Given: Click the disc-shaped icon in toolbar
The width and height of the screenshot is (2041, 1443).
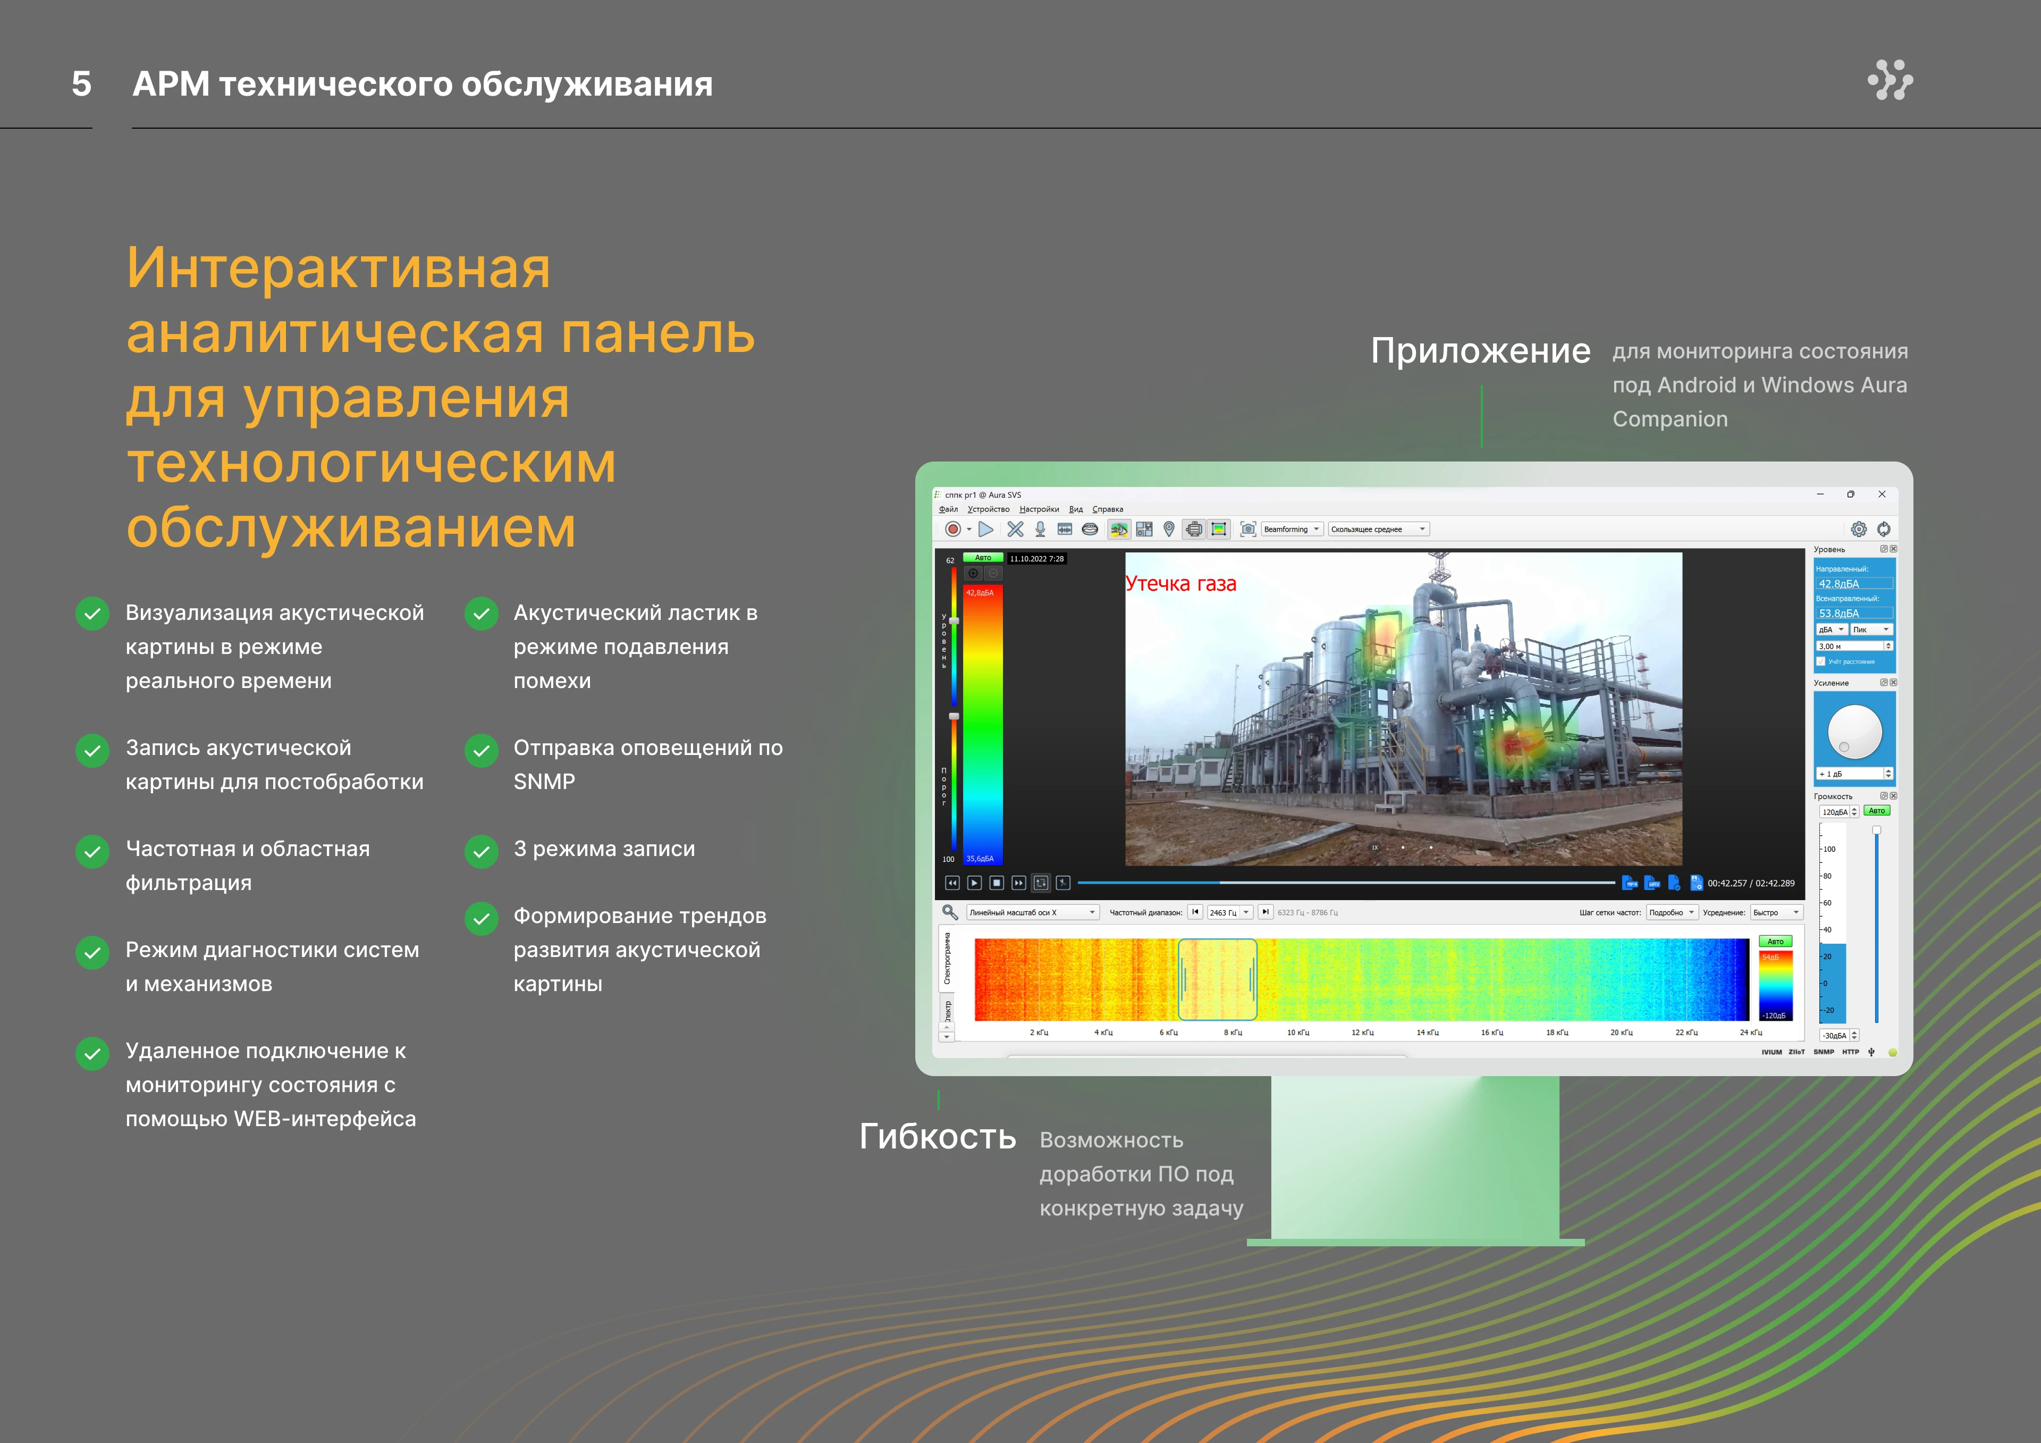Looking at the screenshot, I should (x=1090, y=529).
